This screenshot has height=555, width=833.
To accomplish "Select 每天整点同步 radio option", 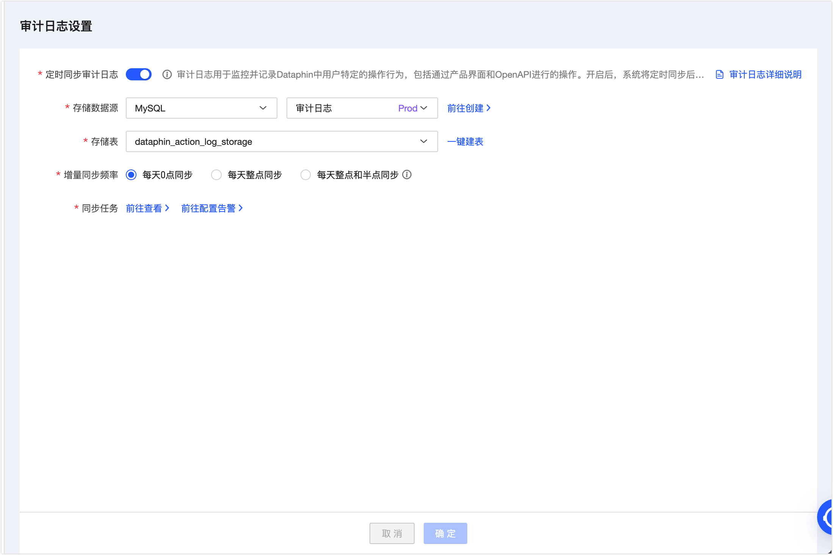I will click(x=216, y=175).
